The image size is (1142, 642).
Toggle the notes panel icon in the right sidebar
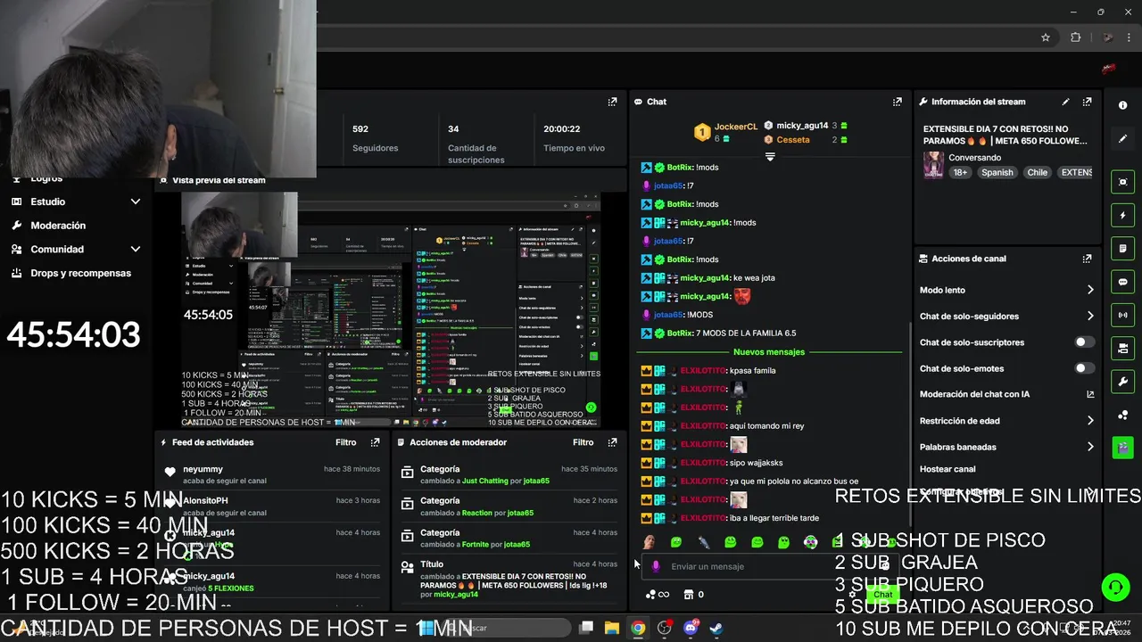tap(1122, 249)
